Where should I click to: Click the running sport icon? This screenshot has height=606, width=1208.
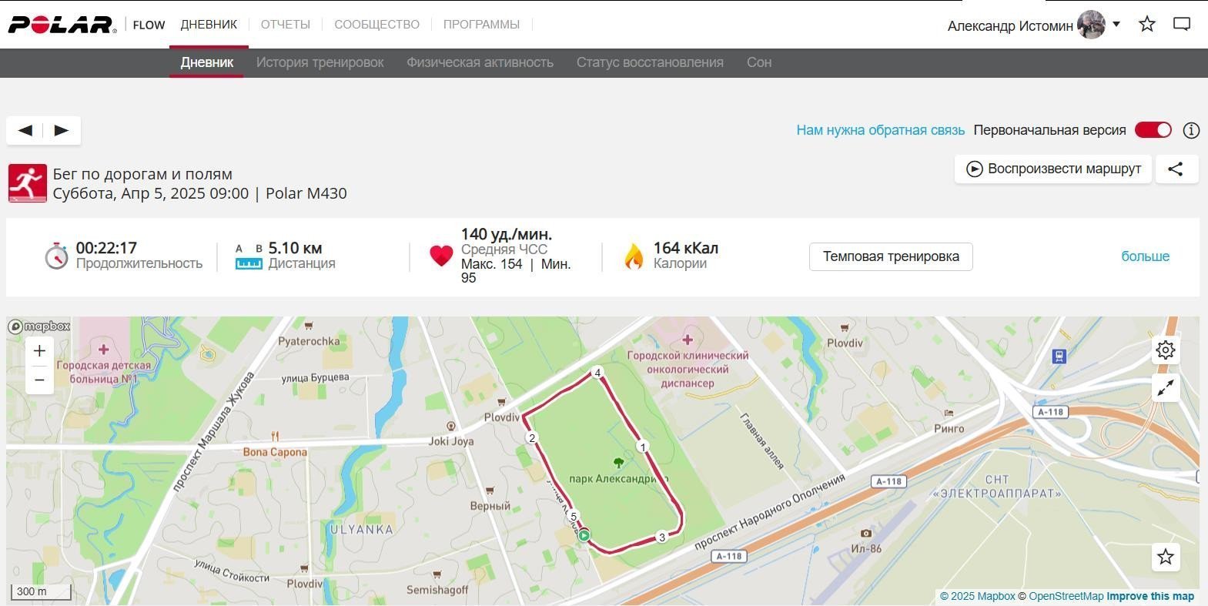tap(28, 183)
